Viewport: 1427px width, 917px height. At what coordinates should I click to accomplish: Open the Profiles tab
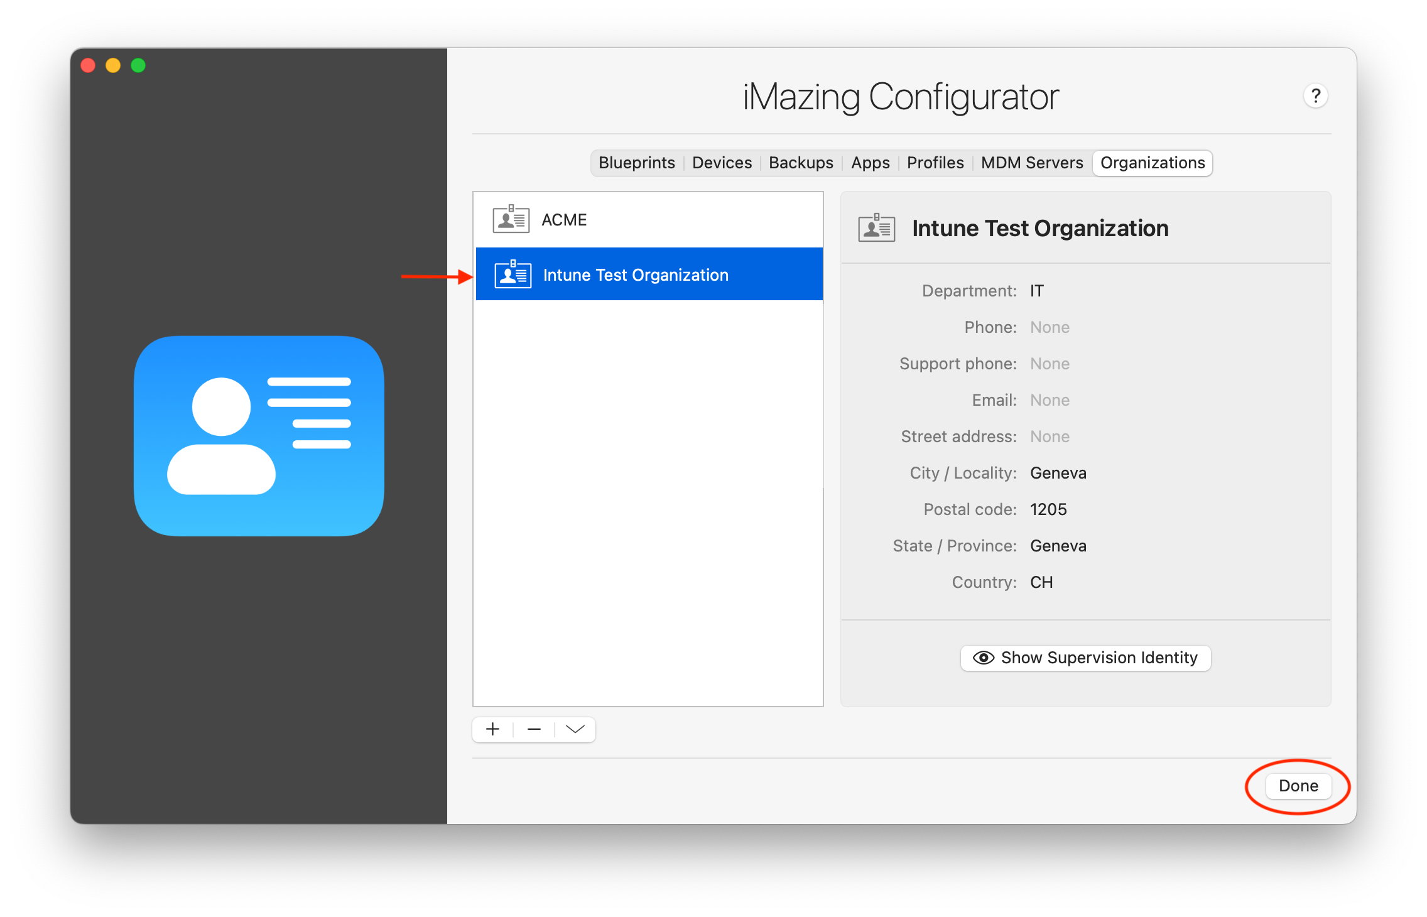[x=935, y=163]
